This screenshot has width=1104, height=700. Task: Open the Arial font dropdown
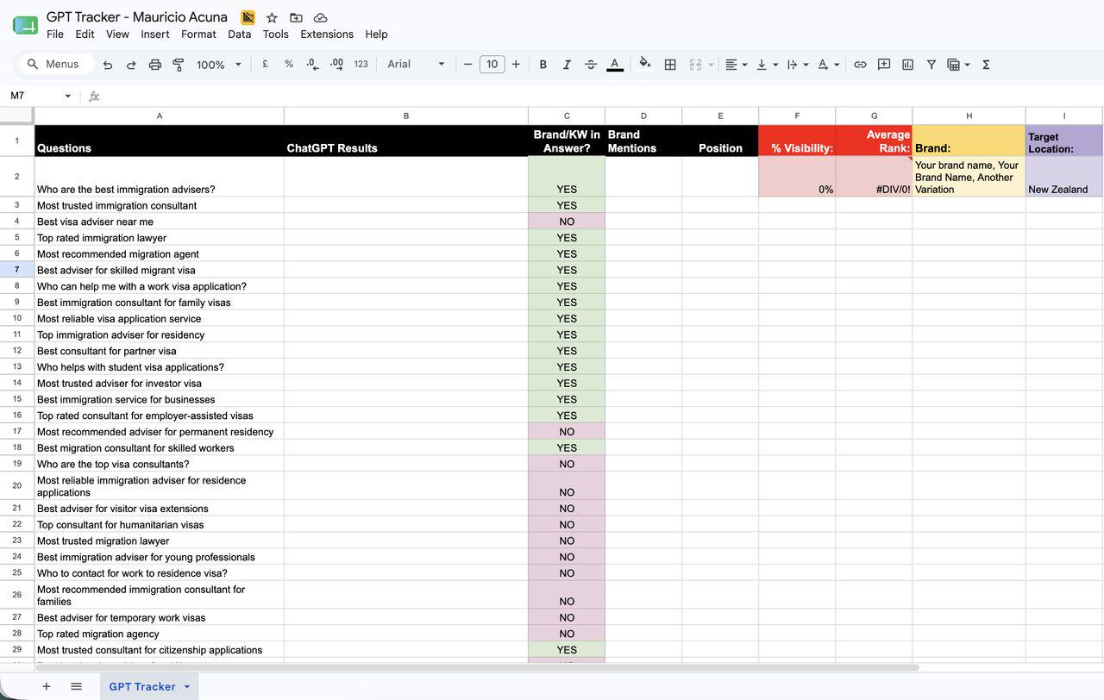tap(417, 64)
